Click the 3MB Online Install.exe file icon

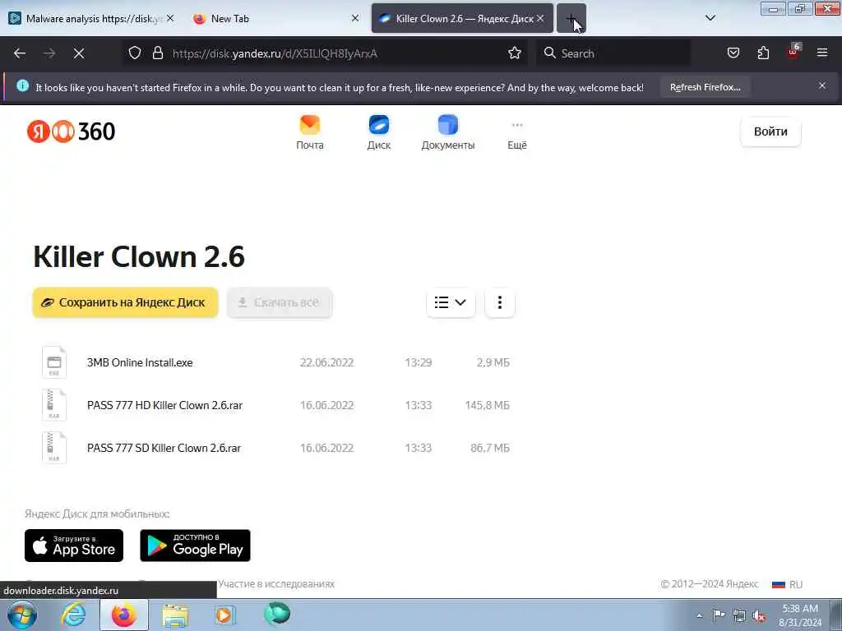pos(54,362)
